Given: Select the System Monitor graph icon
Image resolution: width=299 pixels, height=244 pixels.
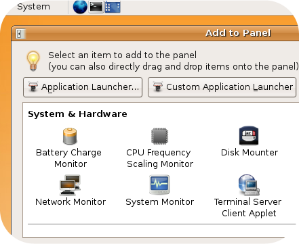Looking at the screenshot, I should [159, 185].
